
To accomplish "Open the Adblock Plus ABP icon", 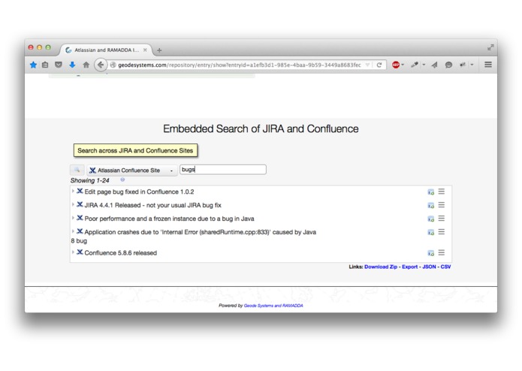I will pos(396,65).
